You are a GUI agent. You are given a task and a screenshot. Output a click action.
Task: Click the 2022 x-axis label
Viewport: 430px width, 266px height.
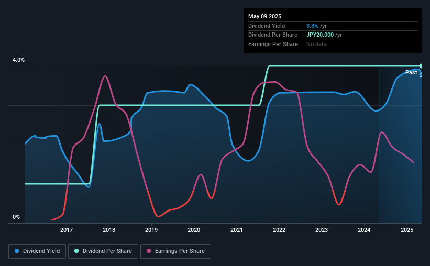pos(279,230)
